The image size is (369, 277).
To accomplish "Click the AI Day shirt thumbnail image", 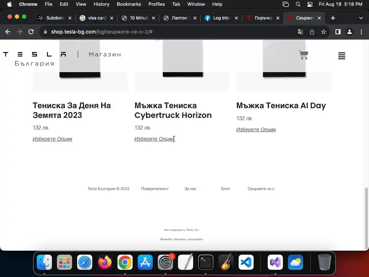I will coord(284,65).
